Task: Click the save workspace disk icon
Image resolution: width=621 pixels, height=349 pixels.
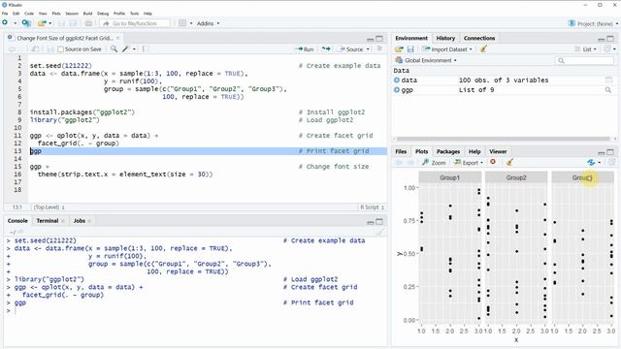Action: pos(410,49)
